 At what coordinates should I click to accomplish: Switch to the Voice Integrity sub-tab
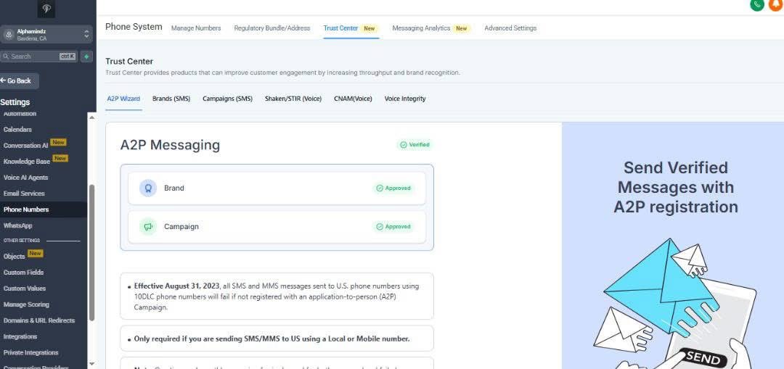tap(405, 99)
